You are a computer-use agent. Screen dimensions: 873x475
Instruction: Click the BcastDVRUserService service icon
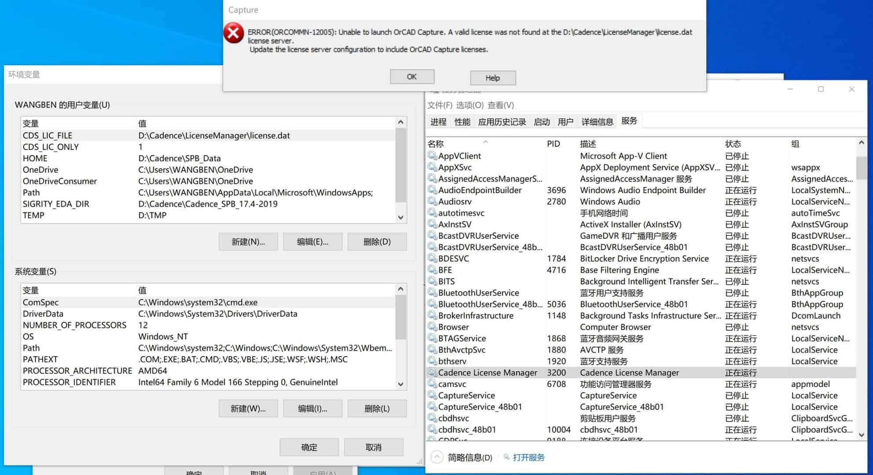432,236
